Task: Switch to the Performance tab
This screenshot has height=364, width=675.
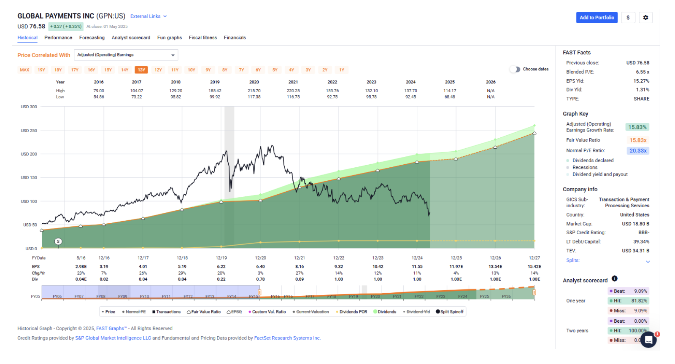Action: (58, 37)
